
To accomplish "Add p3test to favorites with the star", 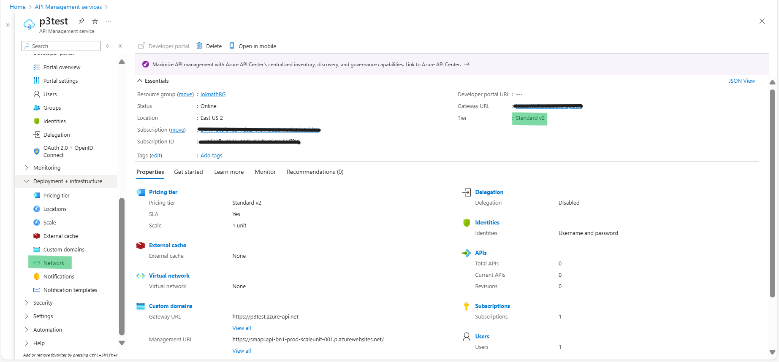I will (x=95, y=21).
